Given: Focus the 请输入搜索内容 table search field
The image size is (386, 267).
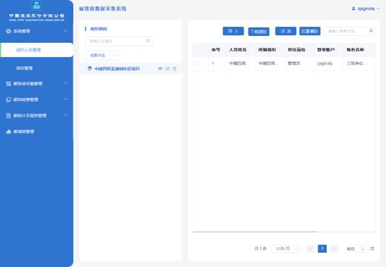Looking at the screenshot, I should [x=349, y=31].
